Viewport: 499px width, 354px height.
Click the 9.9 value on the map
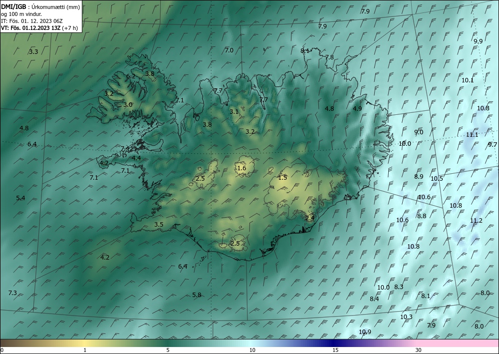point(478,41)
